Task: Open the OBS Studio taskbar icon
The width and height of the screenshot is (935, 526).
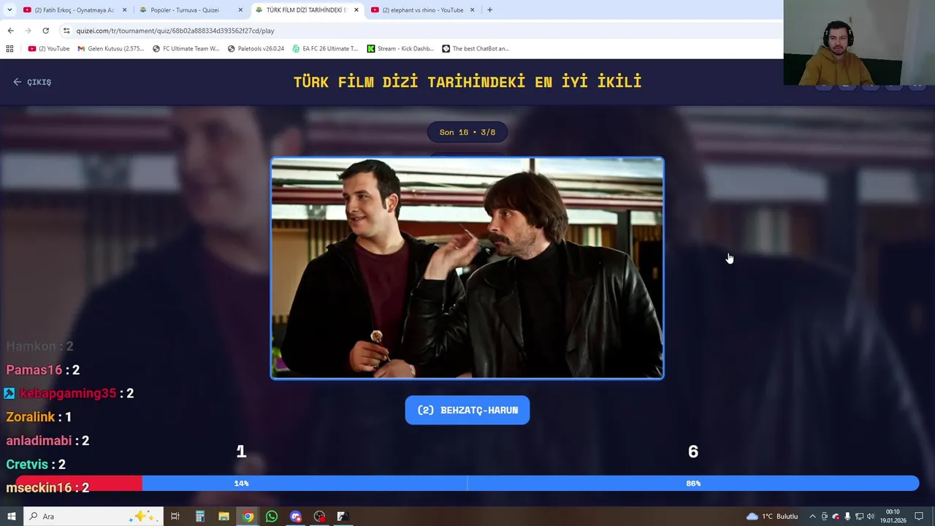Action: [319, 517]
